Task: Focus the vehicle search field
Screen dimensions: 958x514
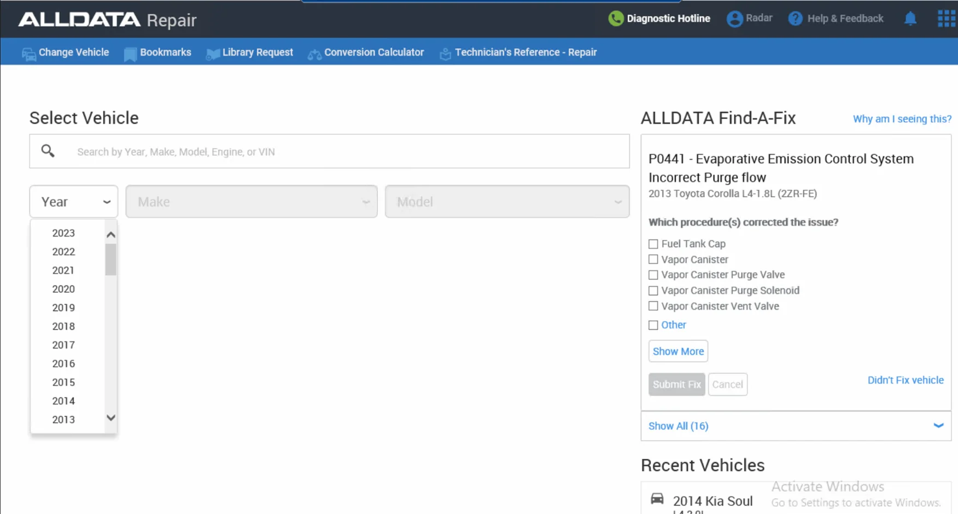Action: pos(330,151)
